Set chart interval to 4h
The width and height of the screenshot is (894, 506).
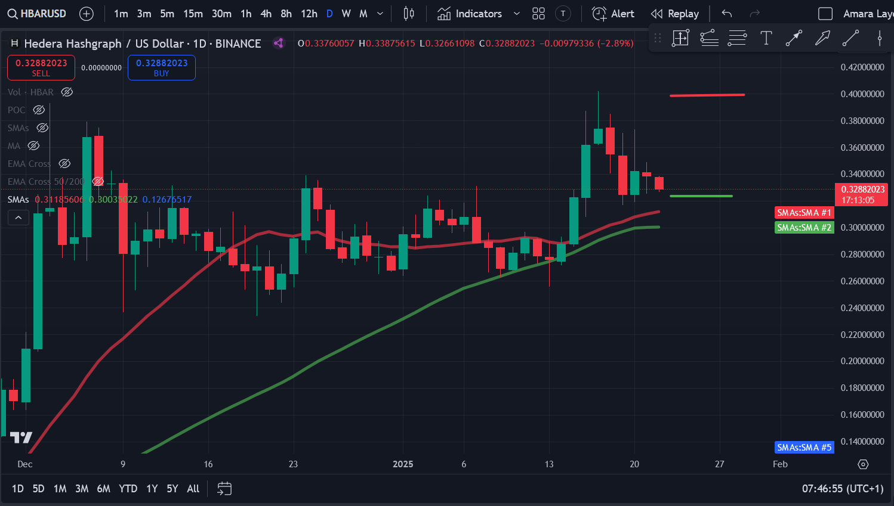click(x=266, y=14)
